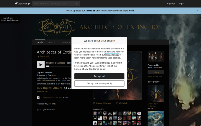Visit direct-merch.com link

pos(155,77)
